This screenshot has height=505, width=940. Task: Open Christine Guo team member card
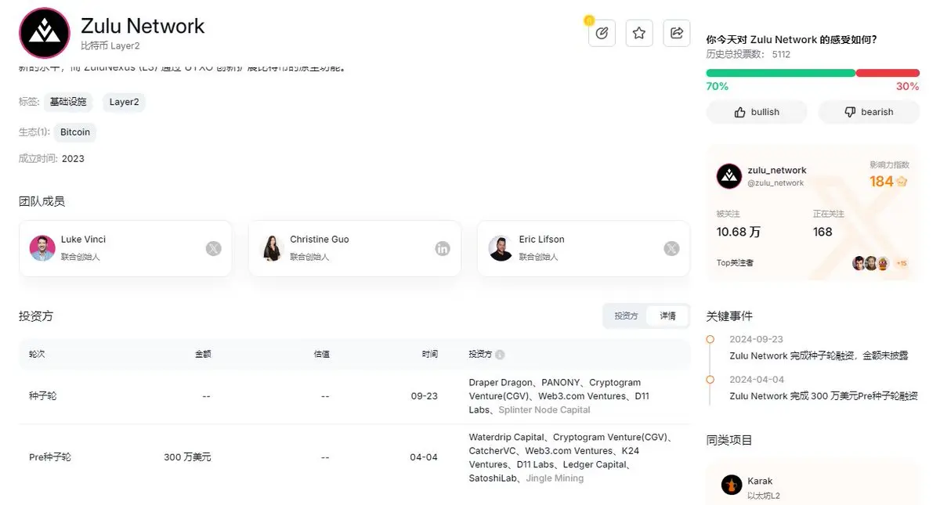tap(355, 248)
